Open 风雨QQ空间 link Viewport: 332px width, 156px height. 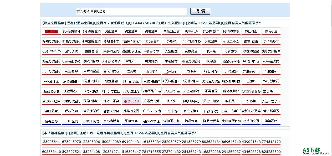51,71
